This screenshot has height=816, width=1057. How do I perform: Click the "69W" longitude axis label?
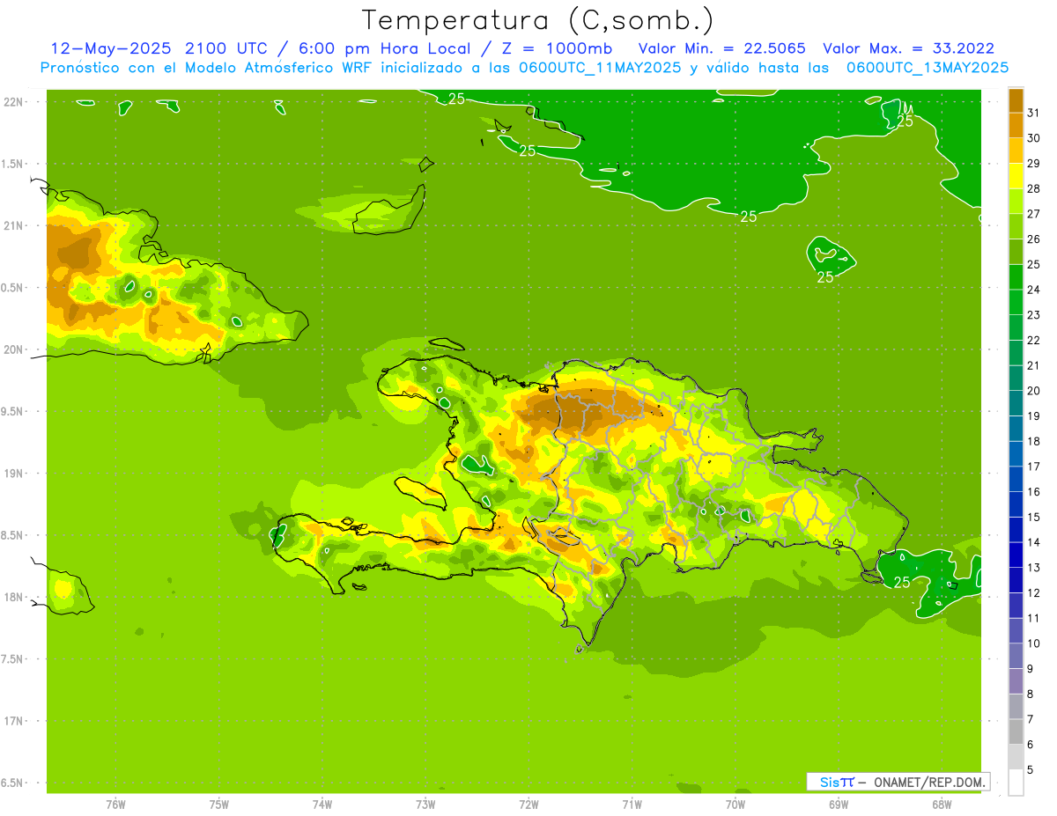coord(839,804)
